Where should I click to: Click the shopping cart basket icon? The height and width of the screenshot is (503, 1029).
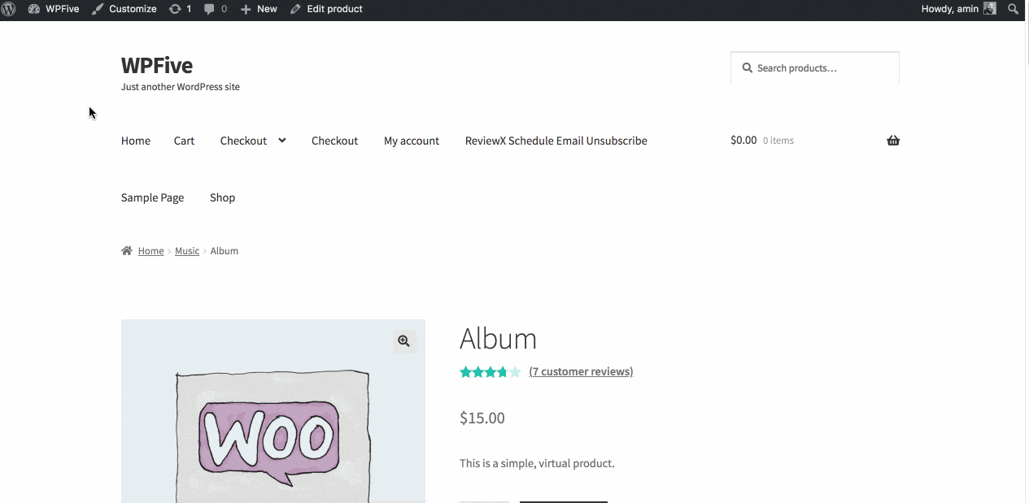892,140
